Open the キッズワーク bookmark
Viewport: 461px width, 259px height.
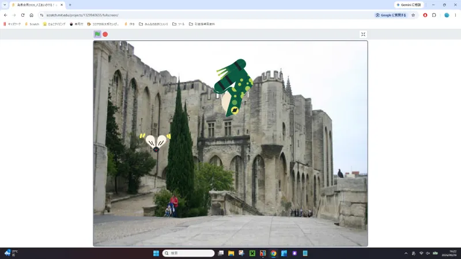coord(12,24)
